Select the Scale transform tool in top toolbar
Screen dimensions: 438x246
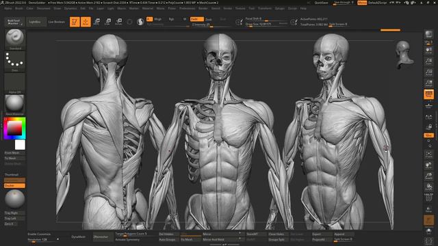(x=108, y=22)
